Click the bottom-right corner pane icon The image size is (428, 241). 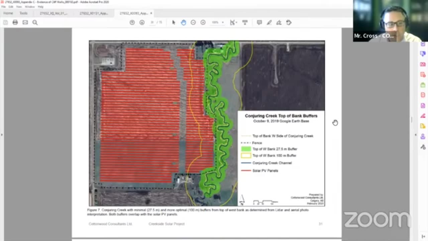point(423,237)
